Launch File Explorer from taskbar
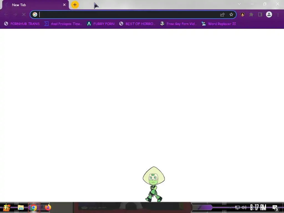This screenshot has height=213, width=284. click(21, 207)
